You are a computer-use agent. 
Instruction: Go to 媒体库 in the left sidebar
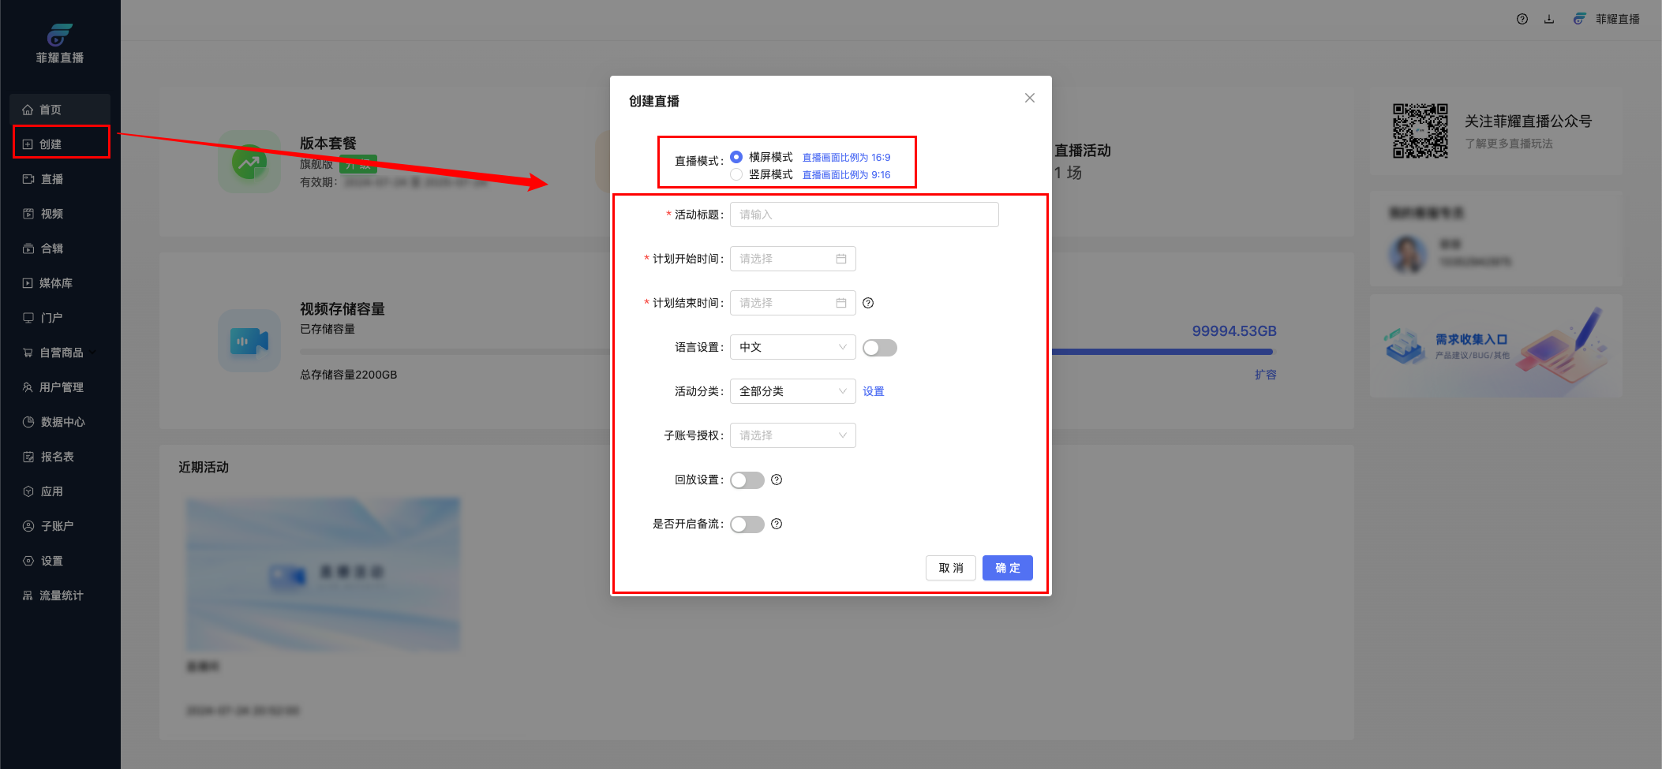(55, 283)
